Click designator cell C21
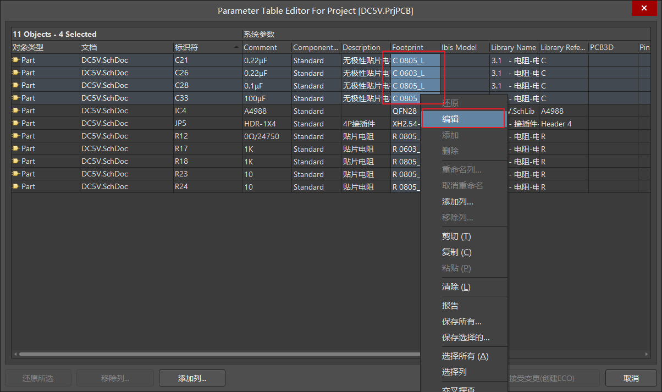This screenshot has width=662, height=392. [207, 60]
